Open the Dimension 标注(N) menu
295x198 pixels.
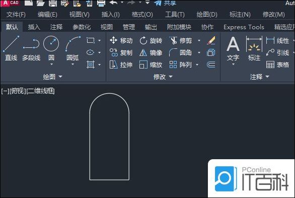pos(240,15)
